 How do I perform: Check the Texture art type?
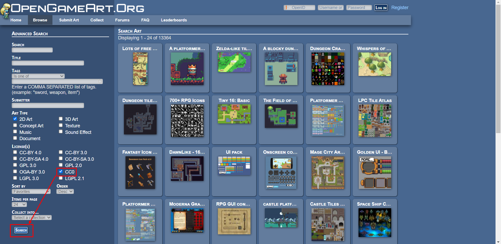[x=61, y=125]
